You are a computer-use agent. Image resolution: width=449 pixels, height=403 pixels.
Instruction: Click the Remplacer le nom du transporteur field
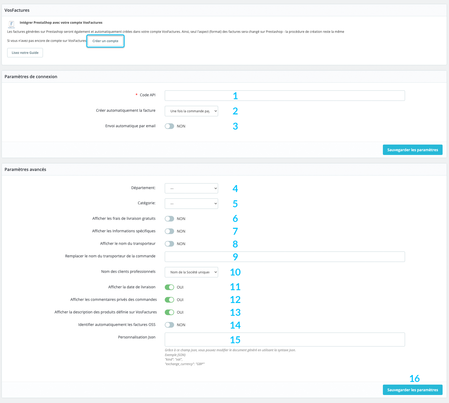coord(285,257)
